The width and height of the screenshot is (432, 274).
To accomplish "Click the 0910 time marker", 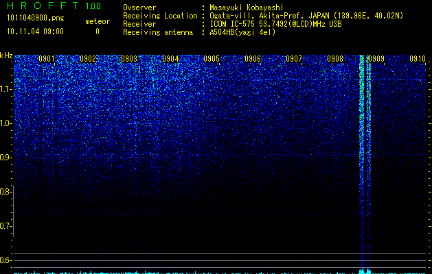I will [418, 59].
